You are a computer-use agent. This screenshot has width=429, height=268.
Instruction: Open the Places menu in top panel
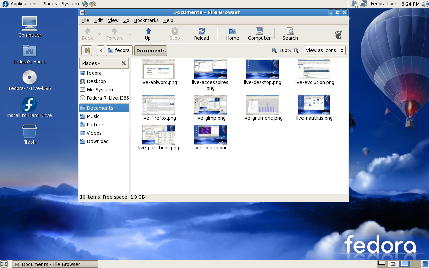click(49, 4)
